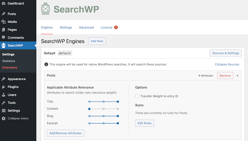This screenshot has width=248, height=141.
Task: Open SearchWP in the admin menu
Action: pos(15,46)
